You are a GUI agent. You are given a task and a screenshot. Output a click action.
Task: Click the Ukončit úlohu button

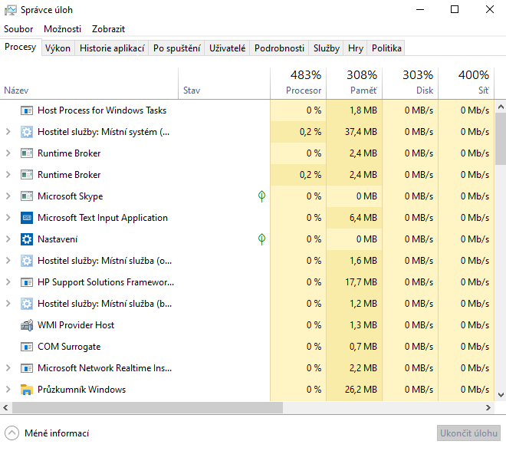click(x=468, y=433)
